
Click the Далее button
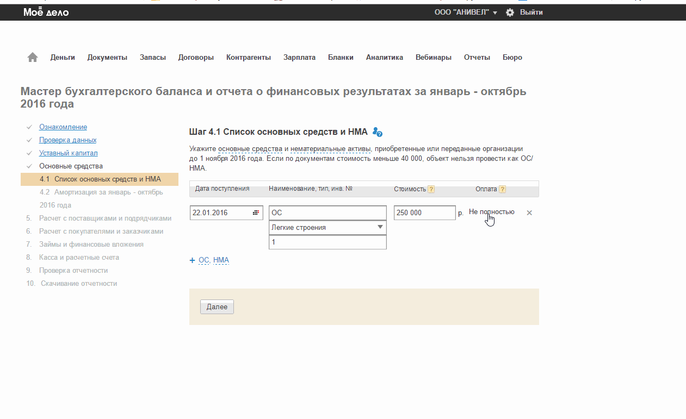(x=217, y=307)
